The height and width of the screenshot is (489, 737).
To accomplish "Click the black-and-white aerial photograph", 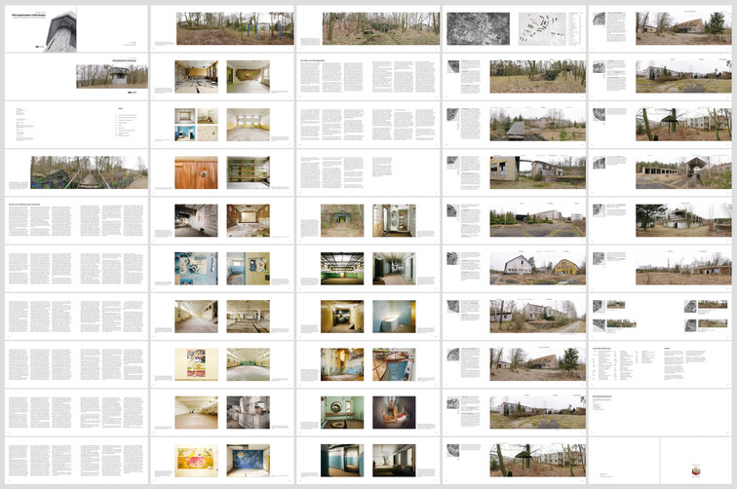I will (x=470, y=27).
